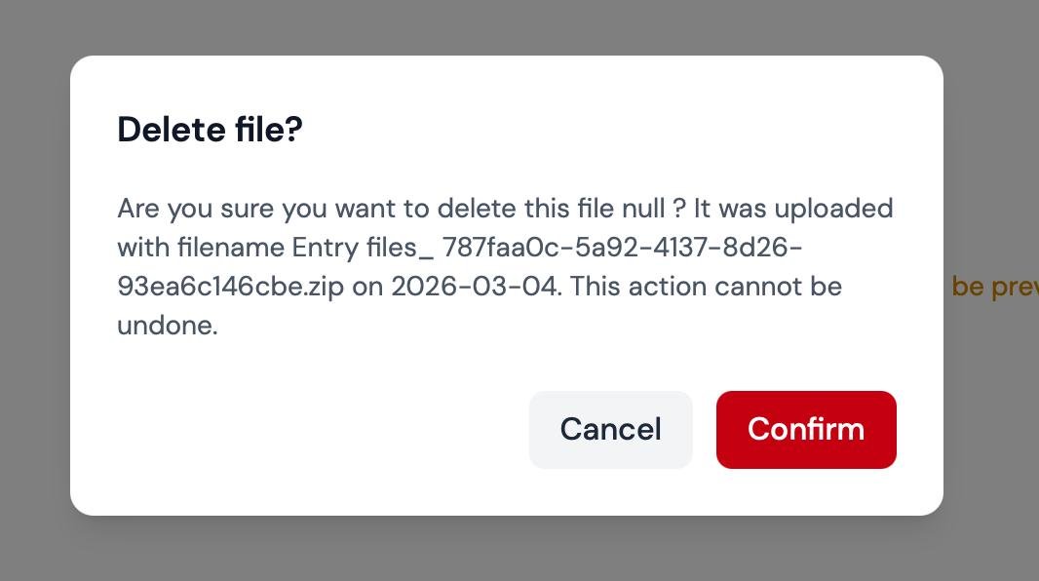
Task: Click the "Entry files_" filename text
Action: tap(363, 248)
